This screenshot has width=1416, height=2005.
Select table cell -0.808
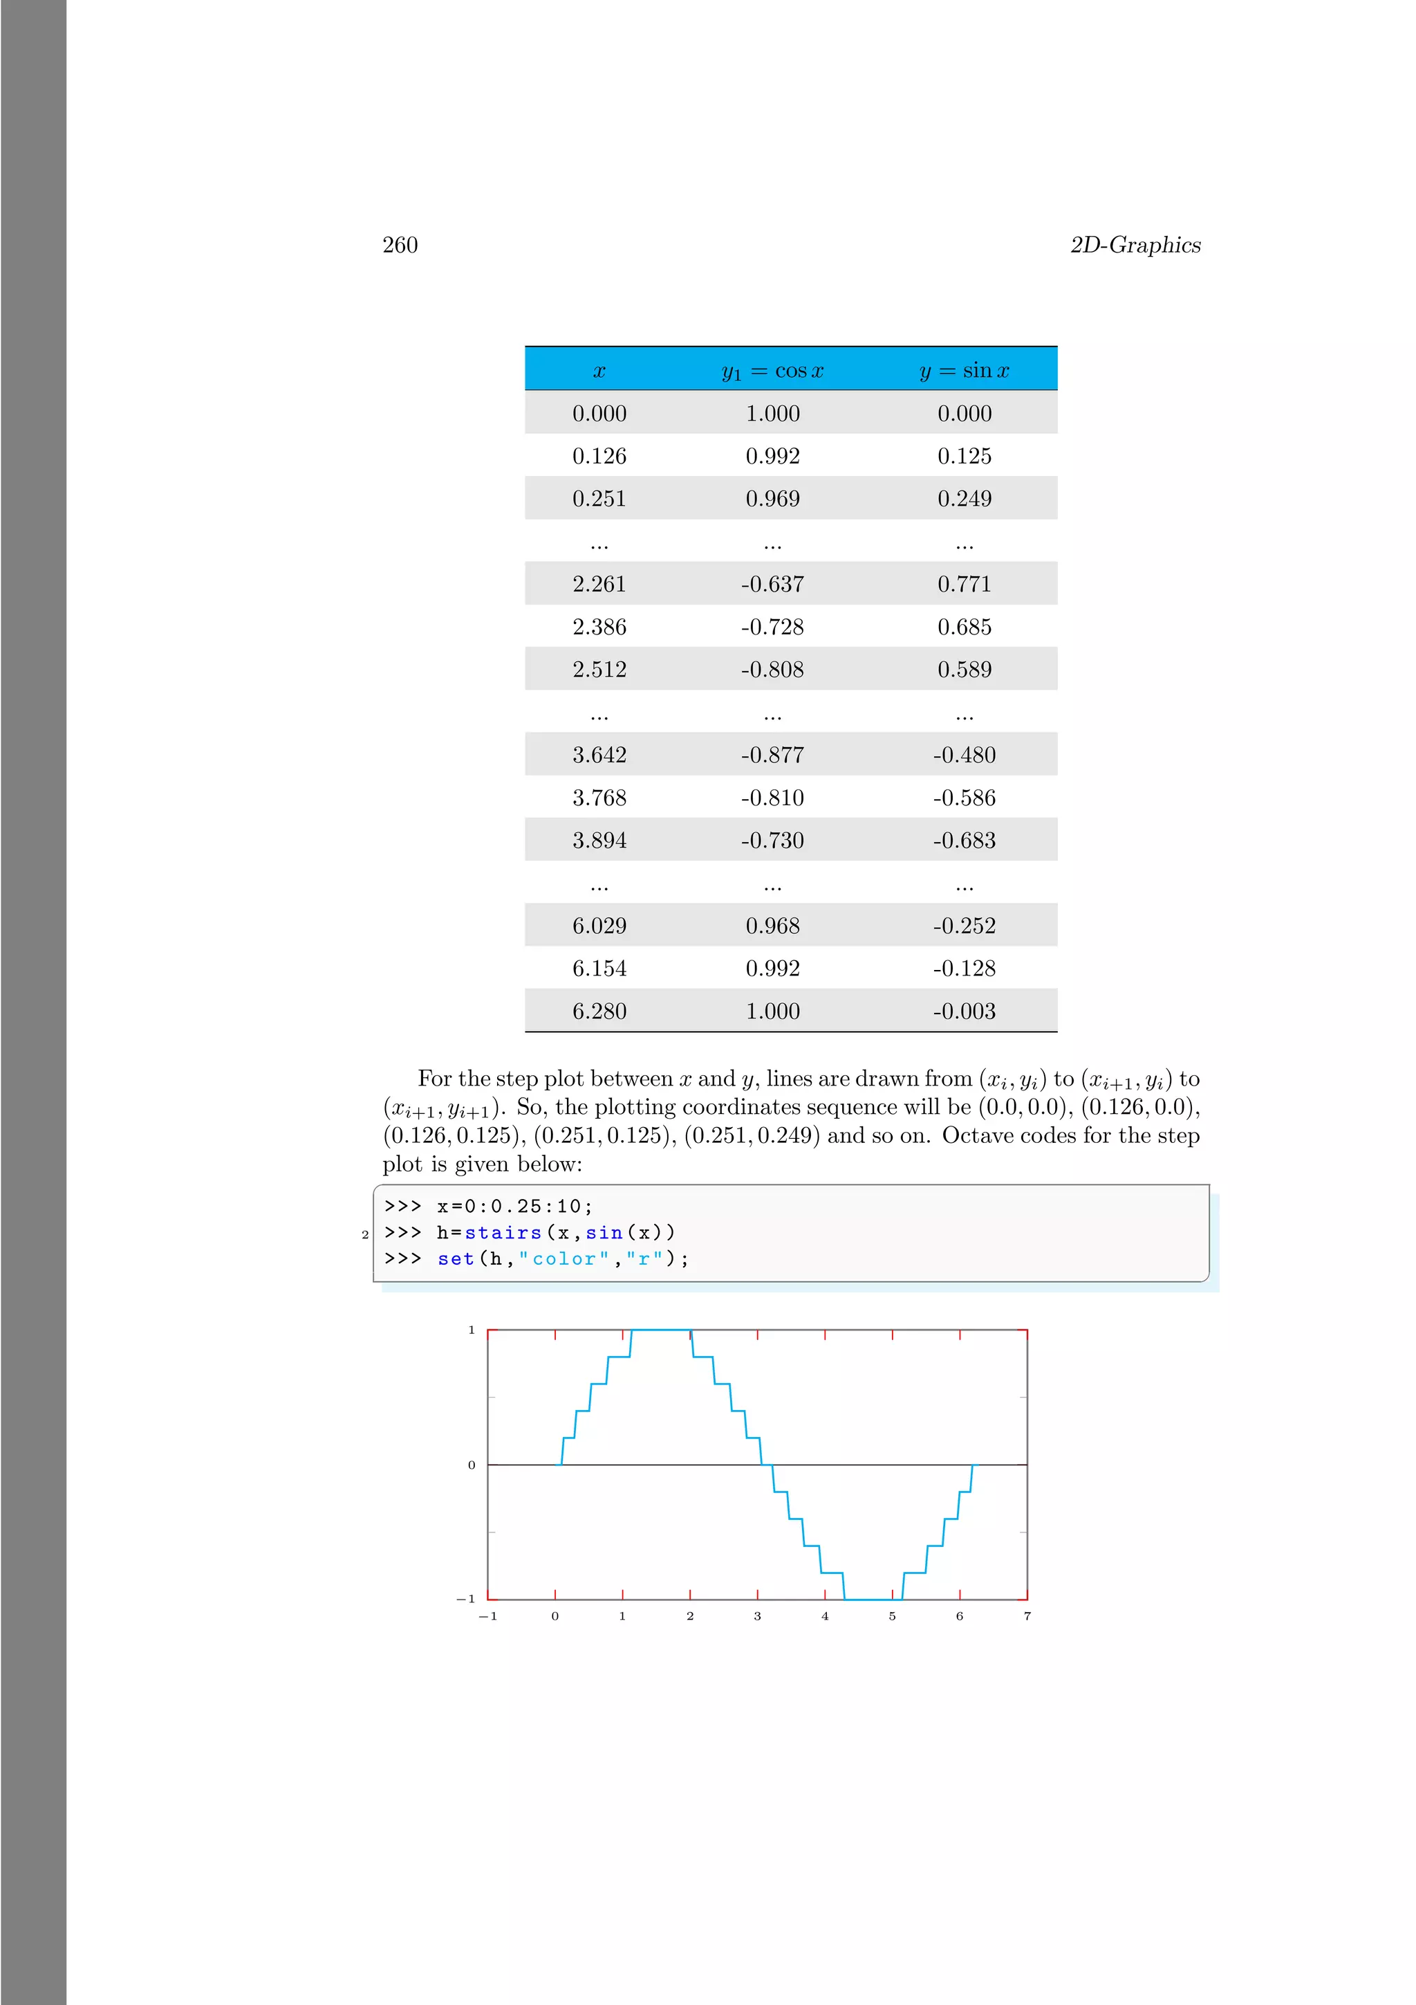[772, 670]
